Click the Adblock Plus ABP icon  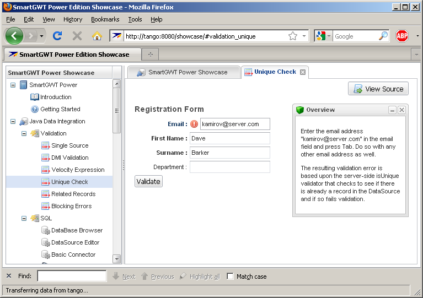(402, 36)
